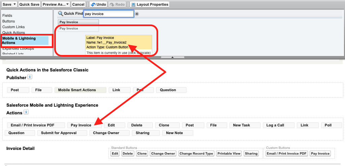Click the greyed Pay Invoice palette item
Viewport: 345px width, 166px height.
tap(78, 29)
